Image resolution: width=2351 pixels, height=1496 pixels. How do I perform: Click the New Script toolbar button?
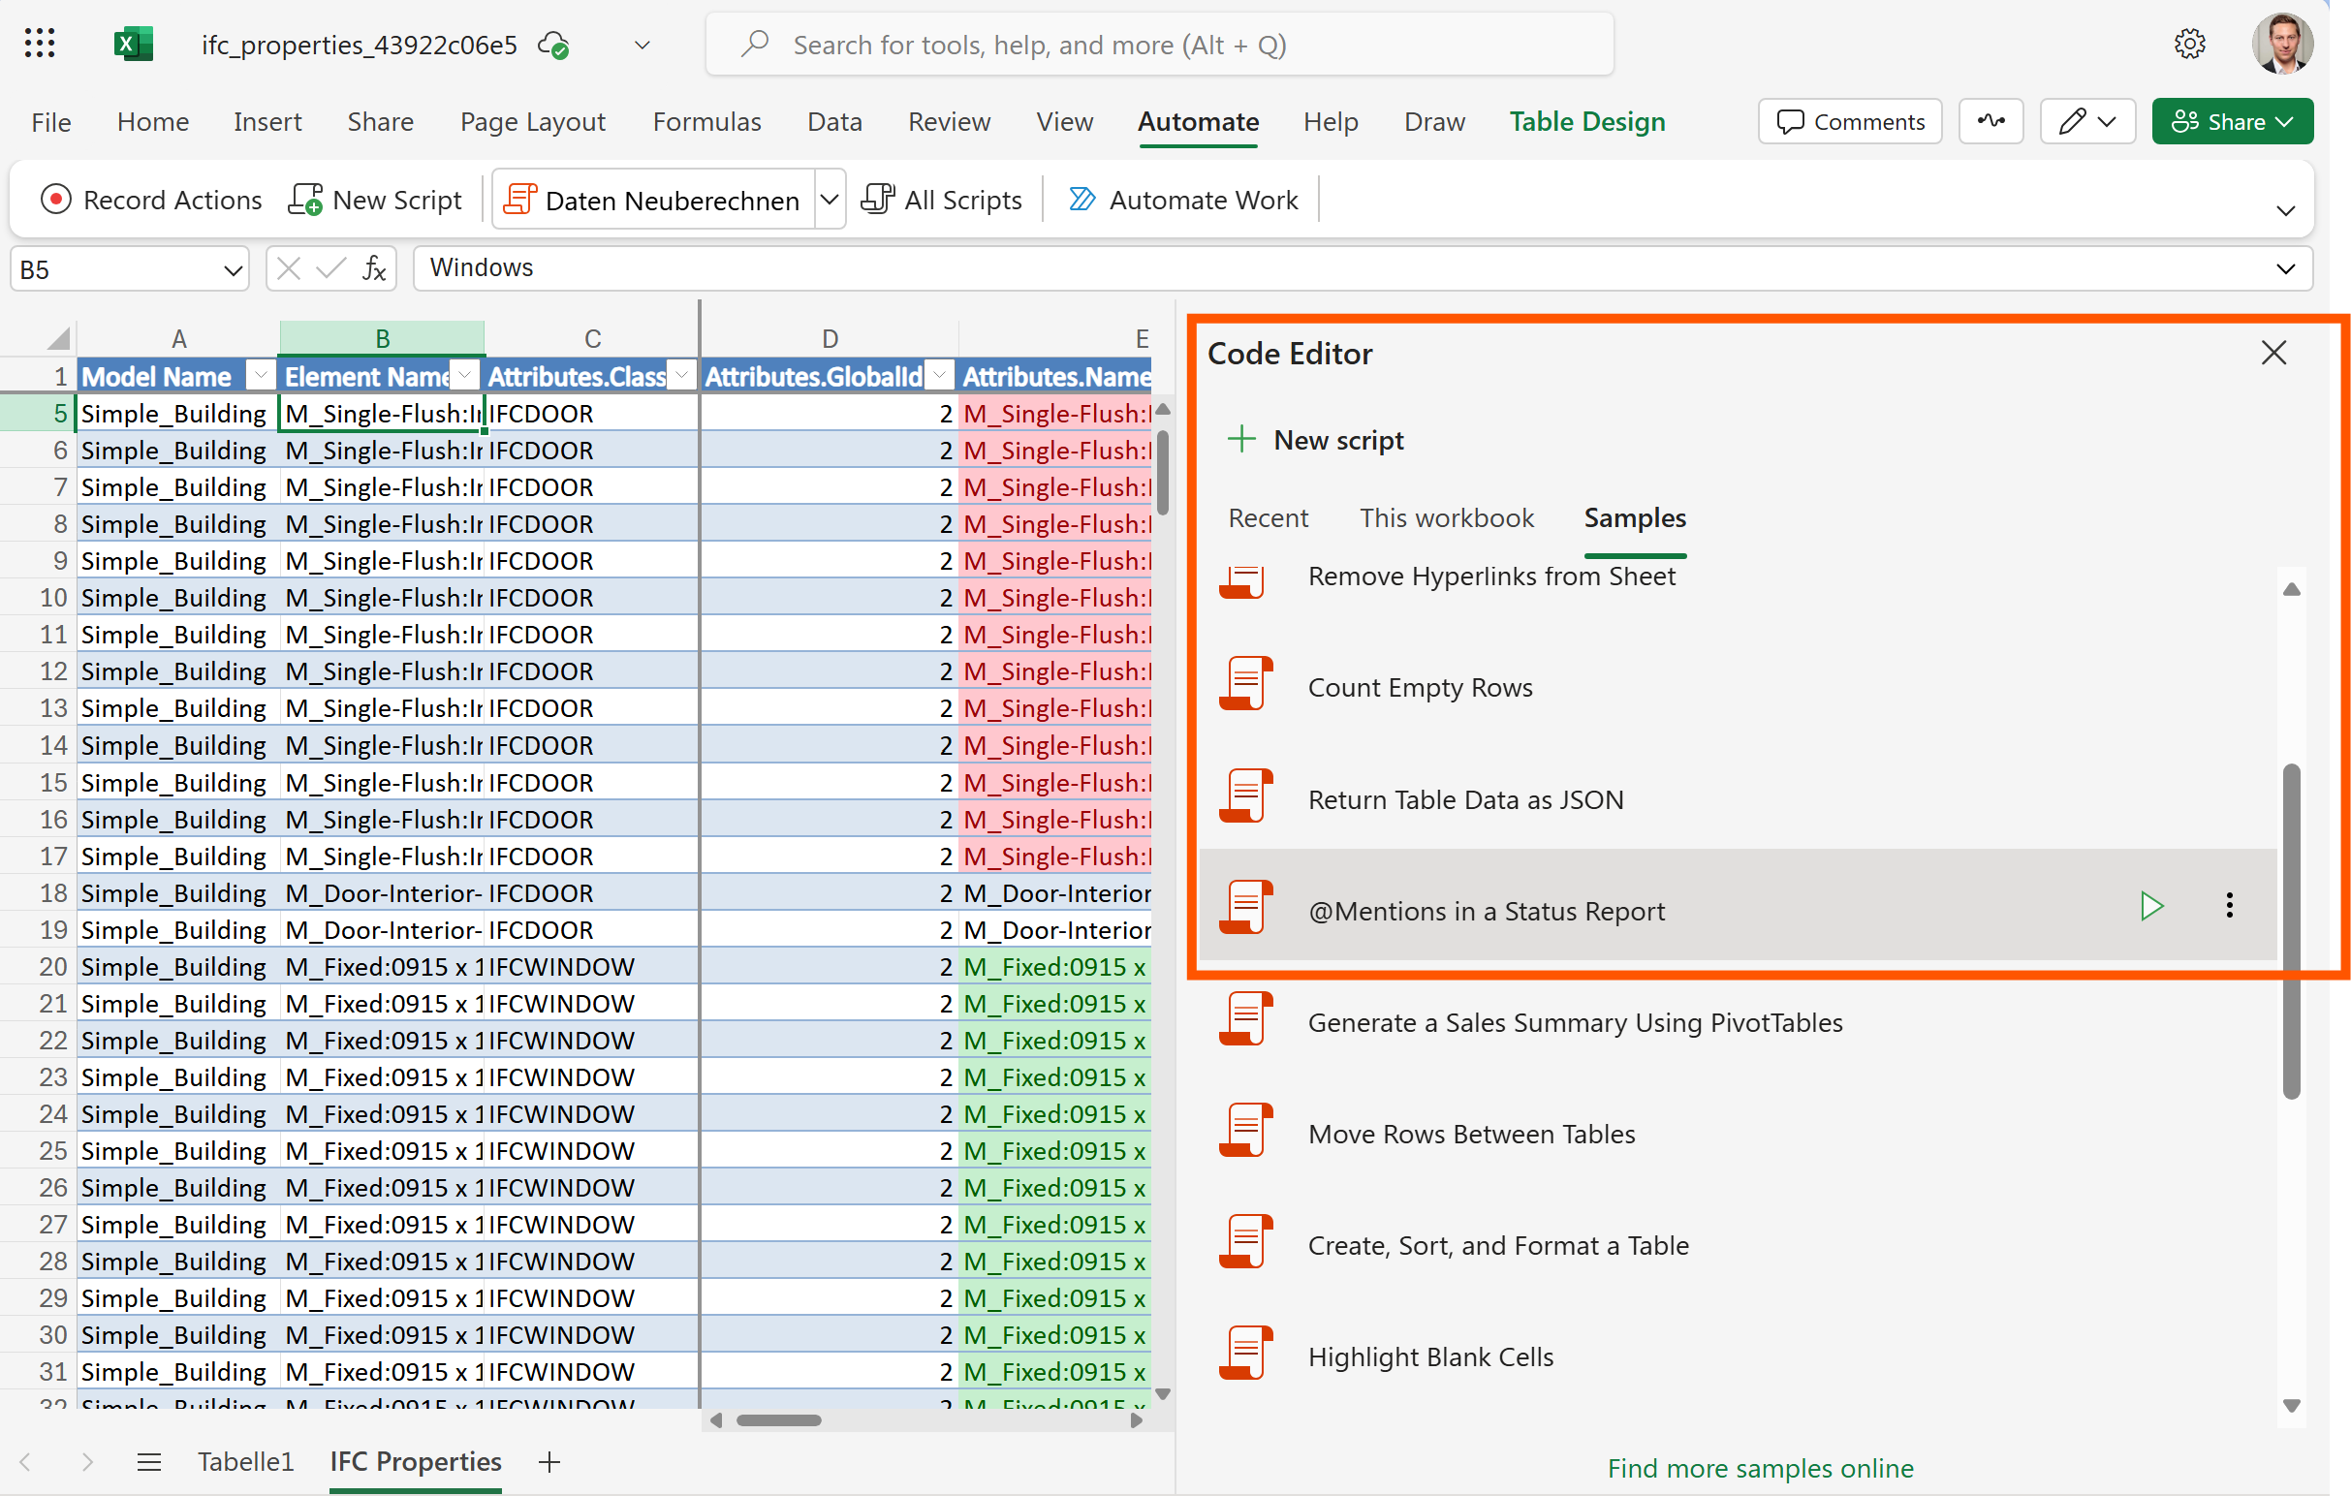pyautogui.click(x=375, y=200)
